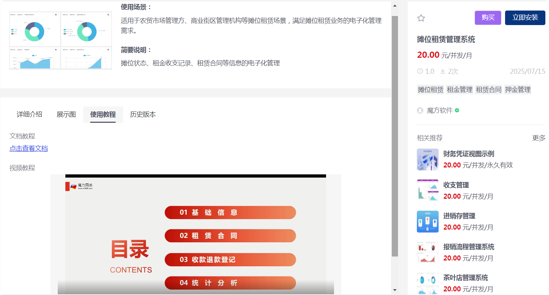Open the 详细介绍 tab

pyautogui.click(x=29, y=114)
